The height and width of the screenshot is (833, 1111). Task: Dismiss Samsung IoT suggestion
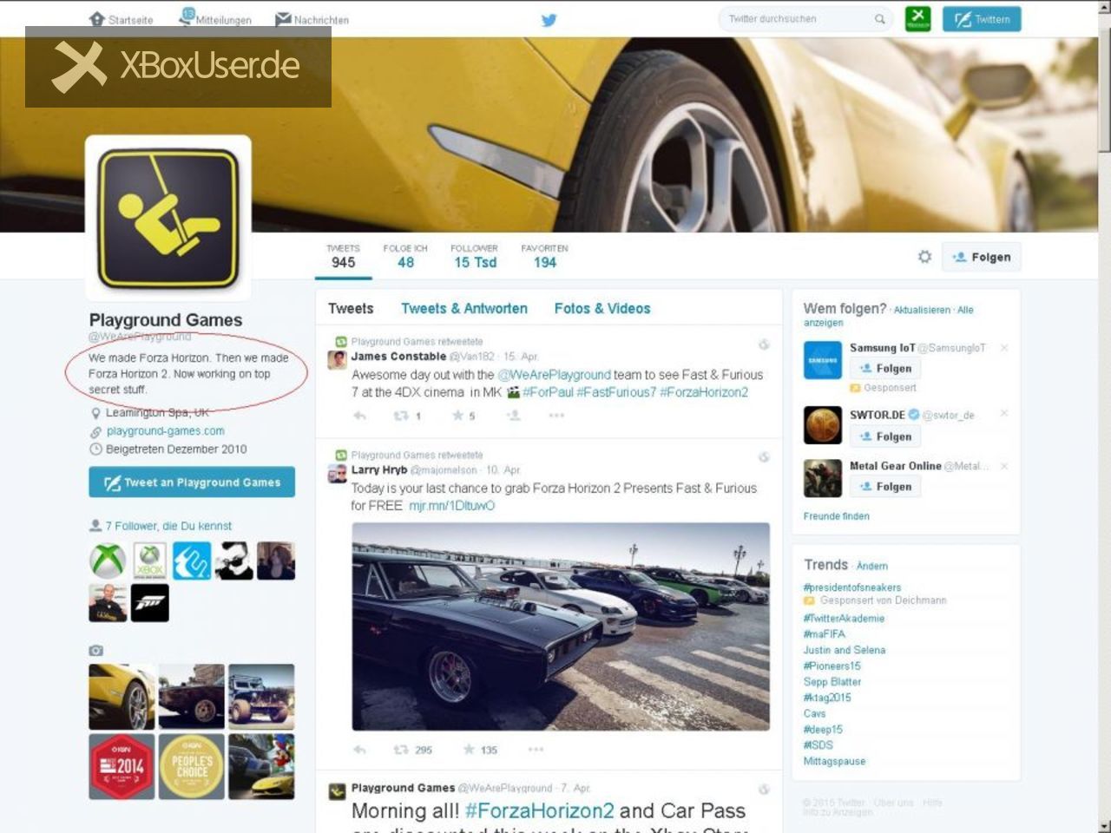point(1004,348)
